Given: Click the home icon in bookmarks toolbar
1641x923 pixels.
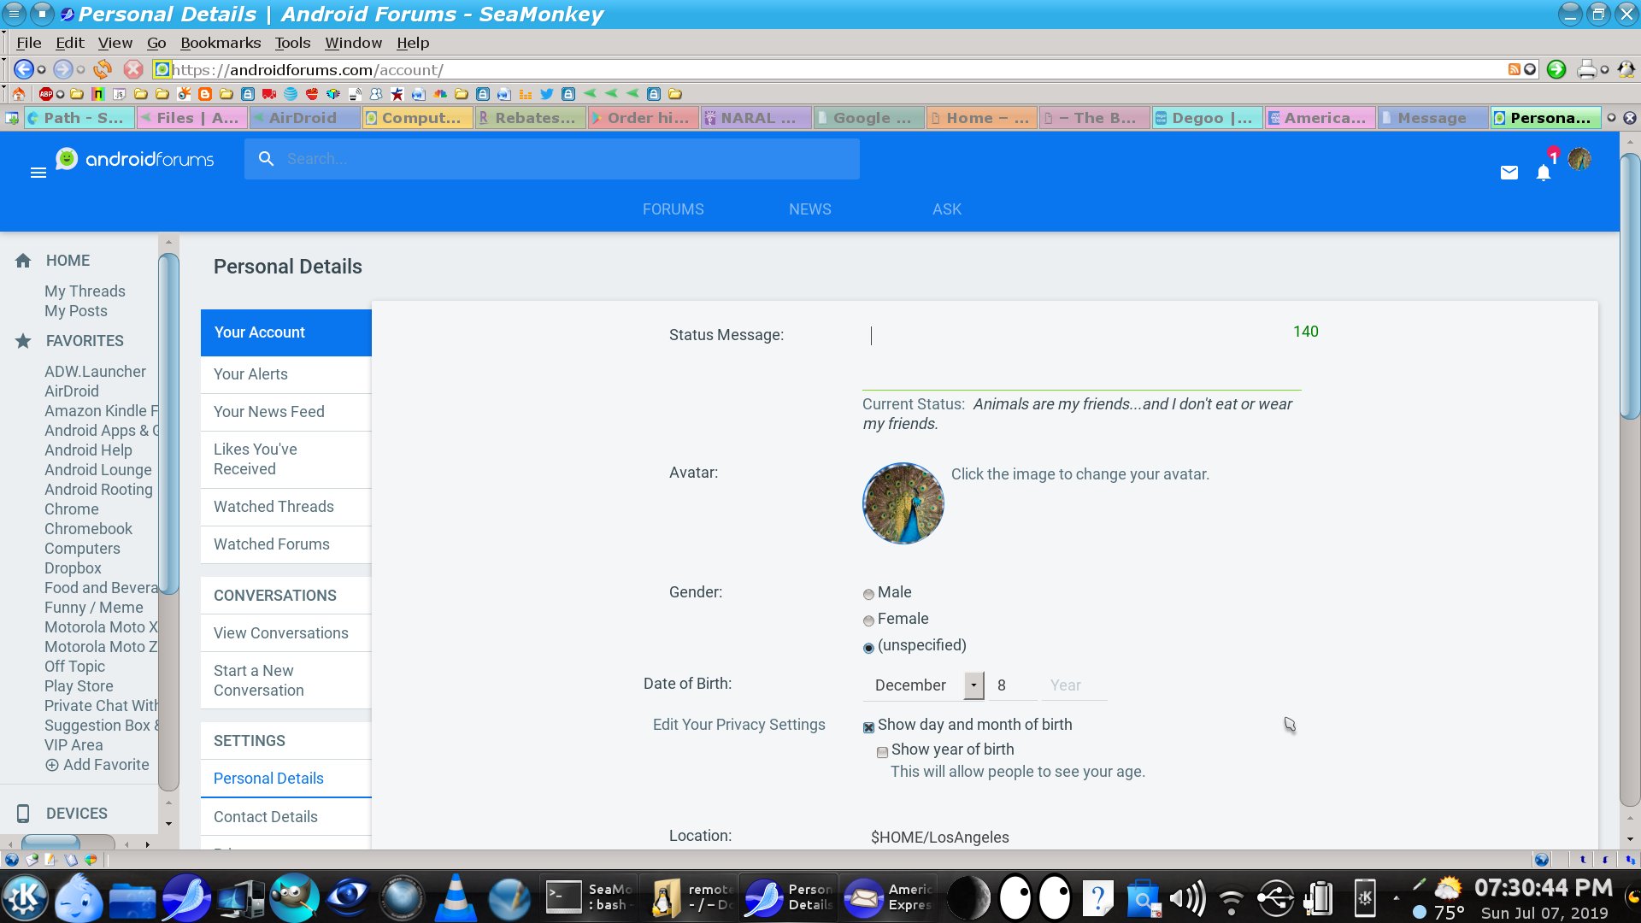Looking at the screenshot, I should click(x=18, y=94).
